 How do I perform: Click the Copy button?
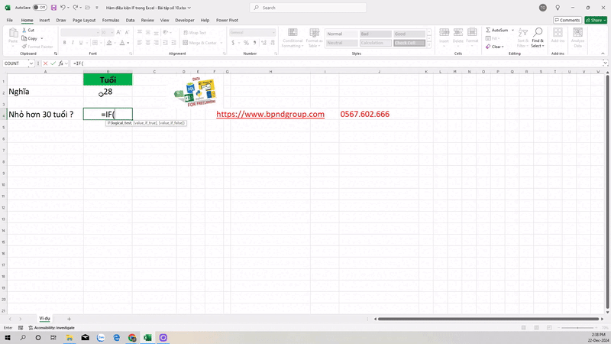(x=30, y=38)
